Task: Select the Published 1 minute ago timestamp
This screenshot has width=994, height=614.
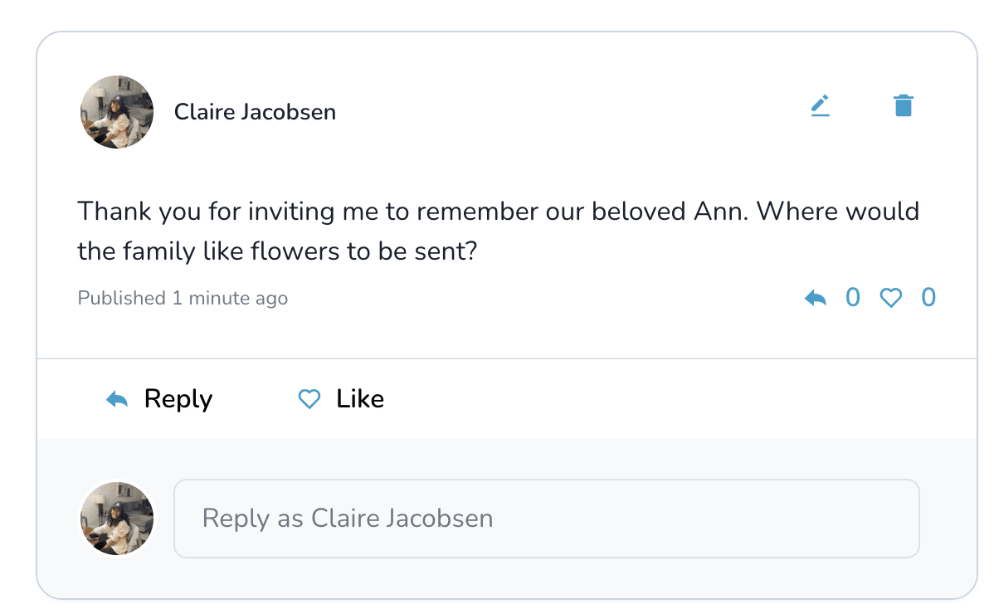Action: [183, 298]
